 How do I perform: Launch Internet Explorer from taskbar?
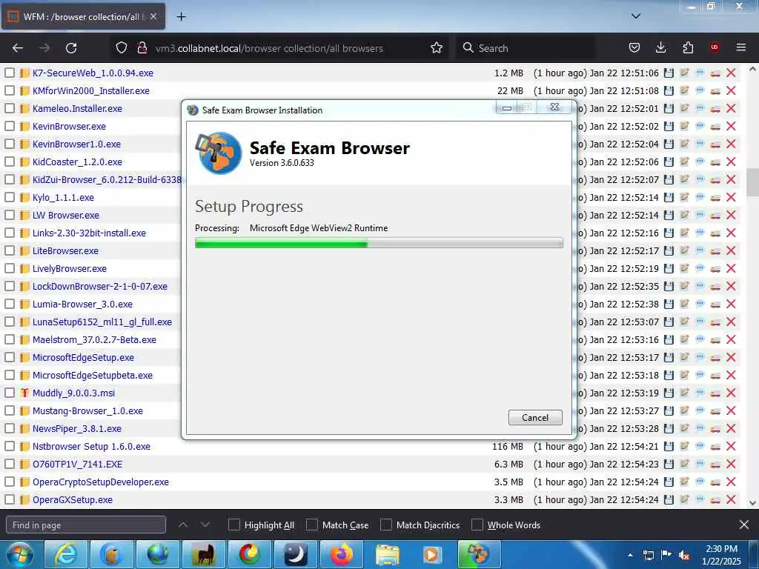pos(65,554)
